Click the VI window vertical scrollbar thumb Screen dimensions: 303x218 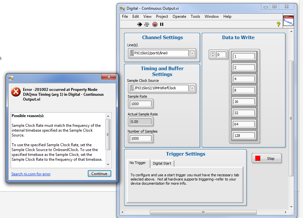291,118
